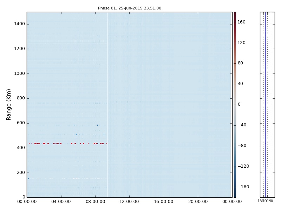Image resolution: width=281 pixels, height=210 pixels.
Task: Click the blue vertical line in the side profile plot
Action: click(x=266, y=105)
